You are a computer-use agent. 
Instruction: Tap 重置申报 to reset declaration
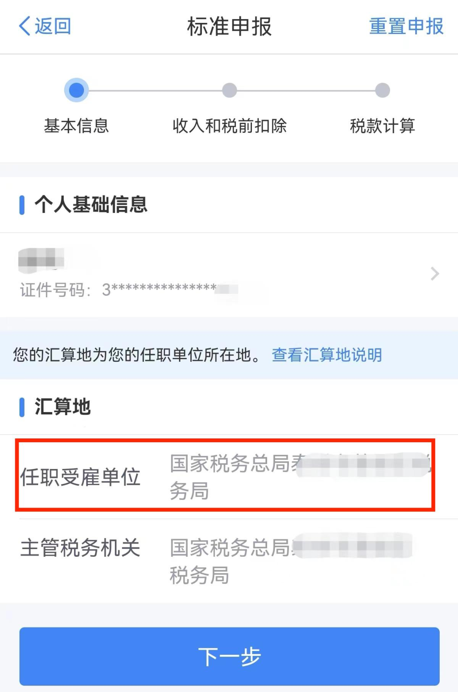coord(406,26)
